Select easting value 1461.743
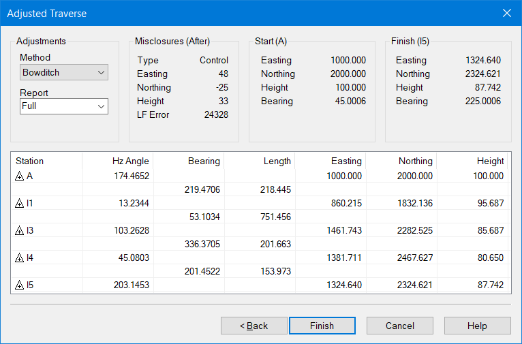The image size is (522, 344). click(x=344, y=230)
